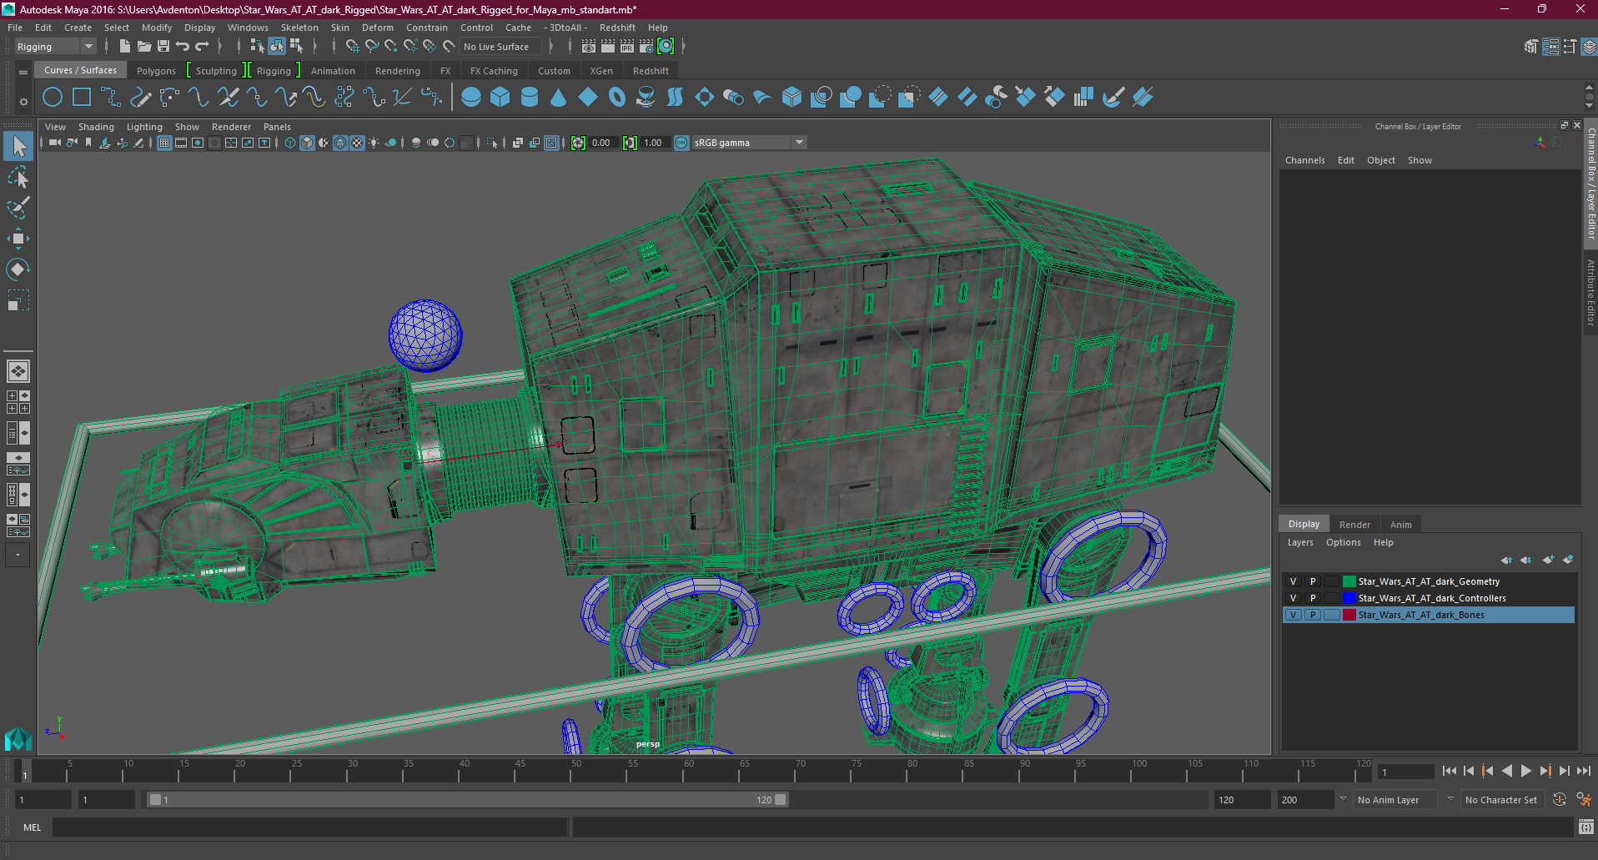Toggle playback P on Bones layer
Viewport: 1598px width, 860px height.
point(1313,615)
